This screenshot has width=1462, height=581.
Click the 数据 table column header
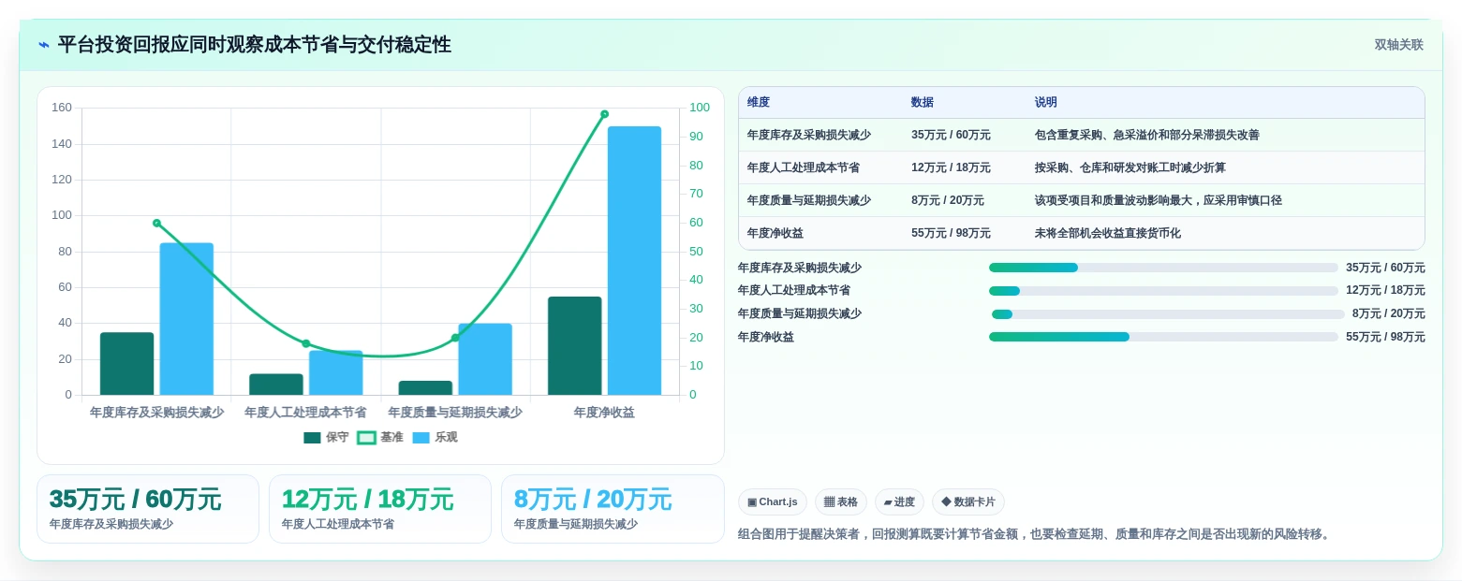[x=923, y=103]
